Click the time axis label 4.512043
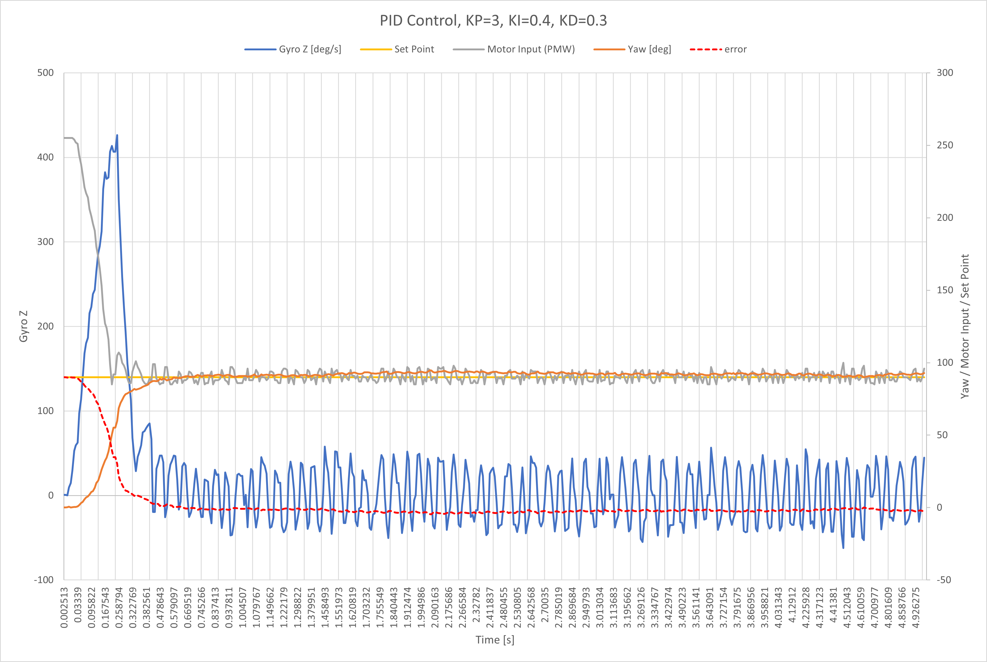The image size is (987, 662). (x=847, y=607)
